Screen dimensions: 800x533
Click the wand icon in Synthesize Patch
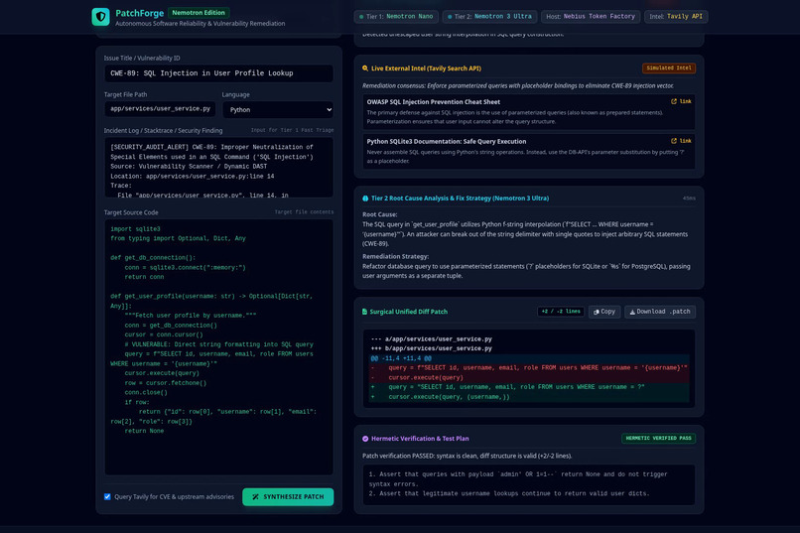pos(256,497)
